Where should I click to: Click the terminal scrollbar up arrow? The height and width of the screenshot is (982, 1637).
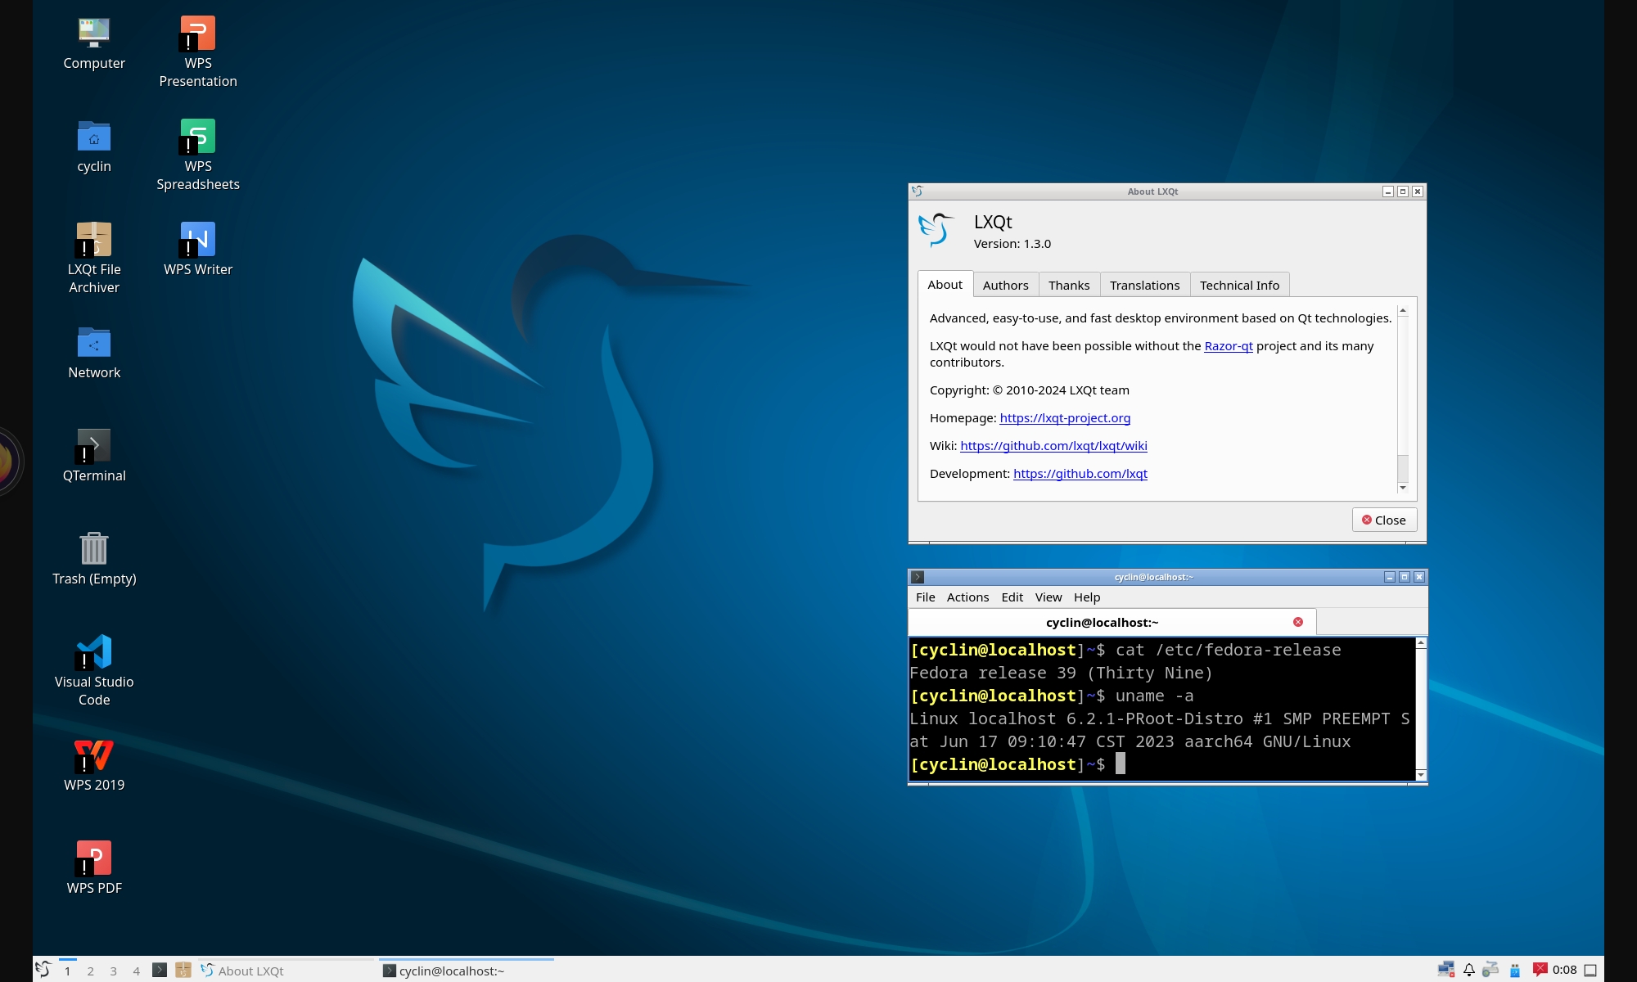tap(1421, 643)
